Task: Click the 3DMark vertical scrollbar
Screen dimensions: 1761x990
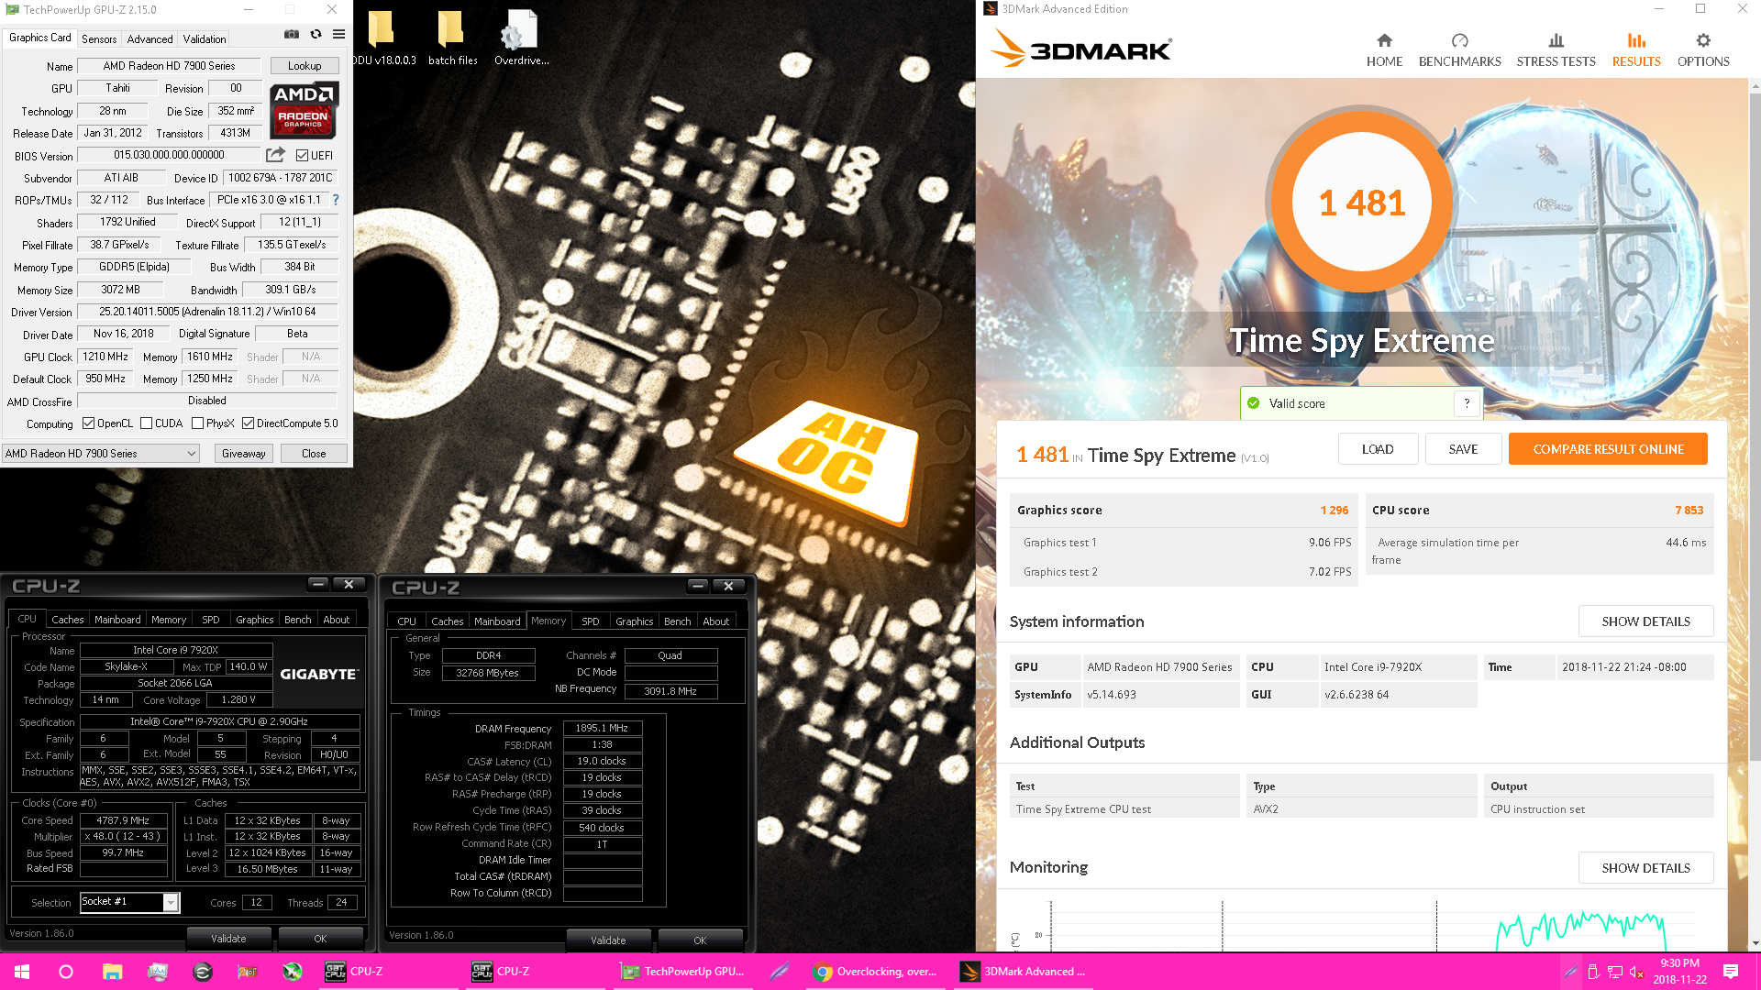Action: 1755,426
